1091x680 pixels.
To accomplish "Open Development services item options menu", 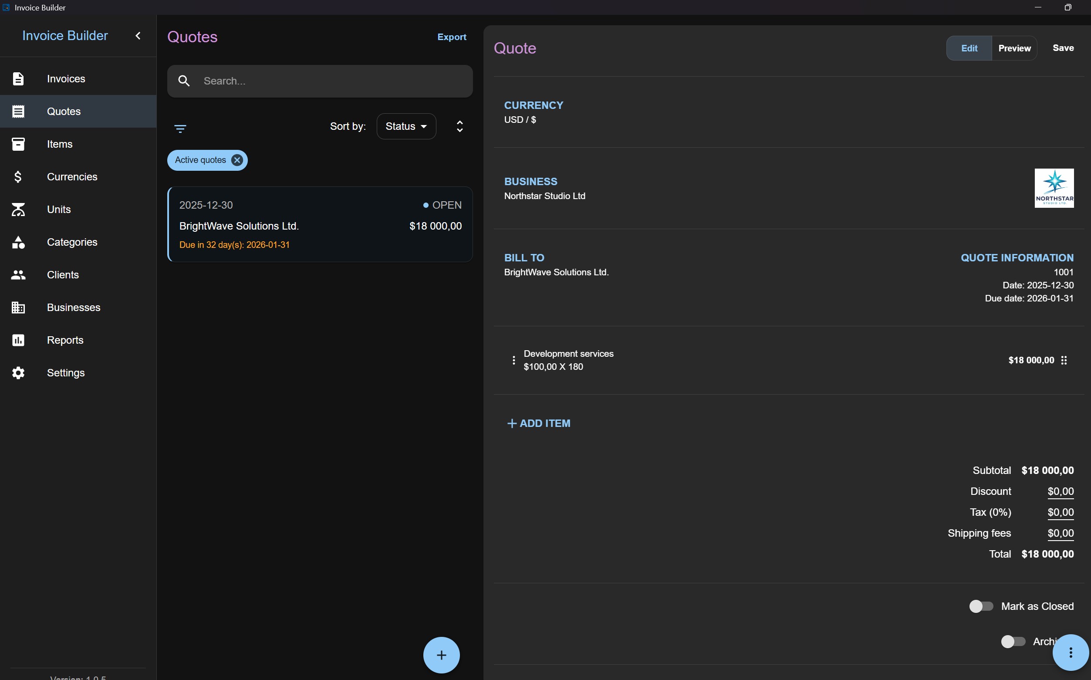I will (514, 360).
